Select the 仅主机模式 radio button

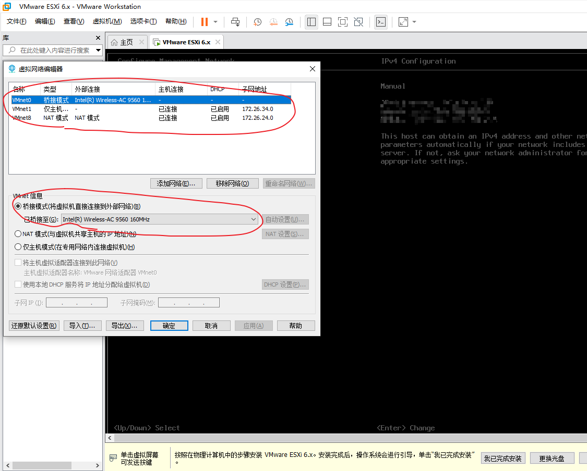[x=18, y=247]
